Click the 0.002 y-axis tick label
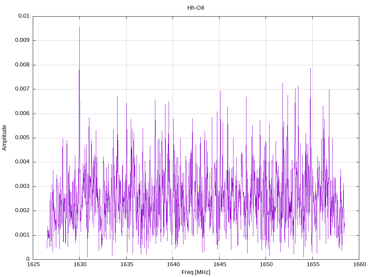The height and width of the screenshot is (277, 369). click(22, 211)
